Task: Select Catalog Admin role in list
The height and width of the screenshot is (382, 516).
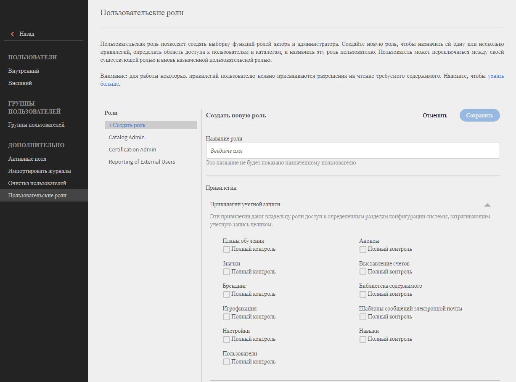Action: 127,138
